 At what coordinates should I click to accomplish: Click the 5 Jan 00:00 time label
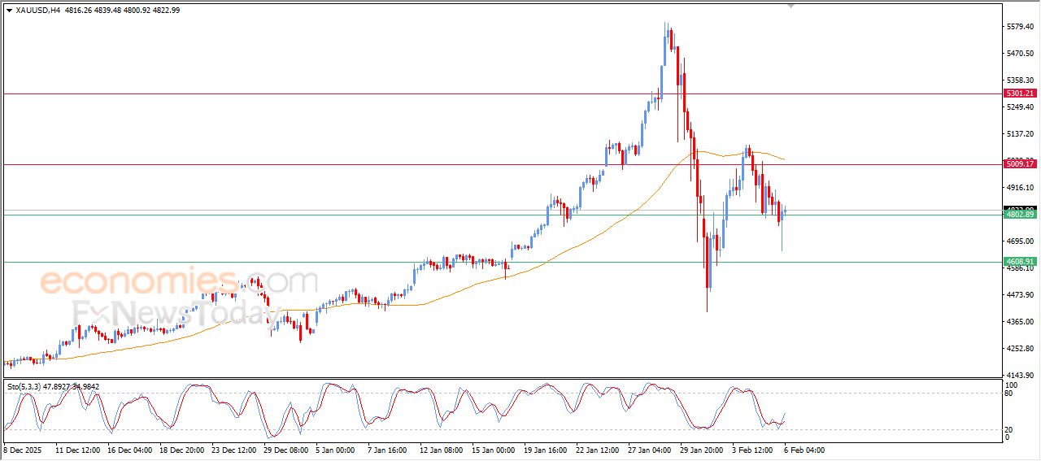(335, 450)
